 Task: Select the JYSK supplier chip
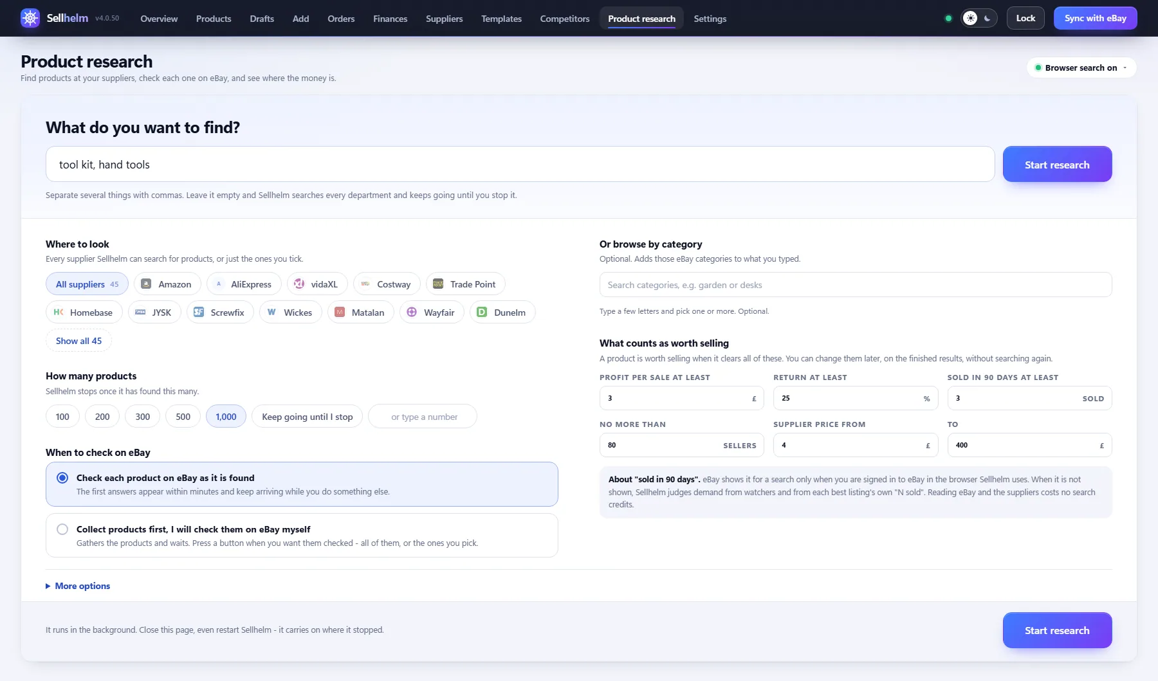tap(154, 313)
